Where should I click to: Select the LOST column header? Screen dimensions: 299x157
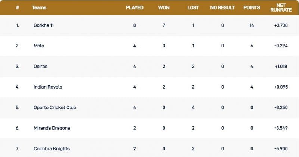[193, 7]
